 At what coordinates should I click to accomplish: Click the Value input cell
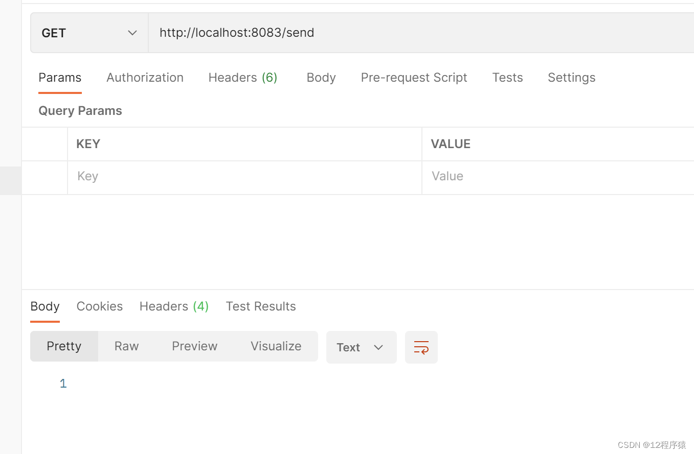558,177
